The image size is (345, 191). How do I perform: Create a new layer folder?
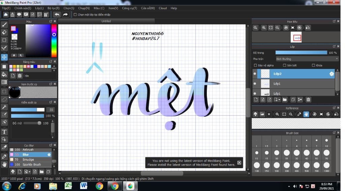[285, 100]
